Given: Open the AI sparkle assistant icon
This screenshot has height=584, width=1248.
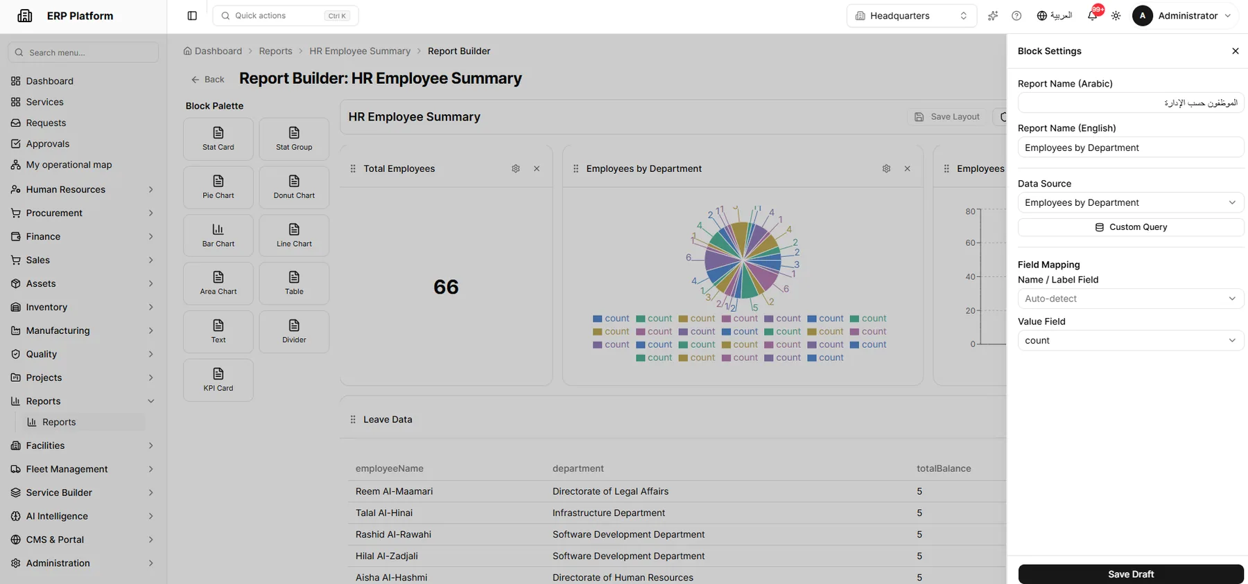Looking at the screenshot, I should (993, 16).
